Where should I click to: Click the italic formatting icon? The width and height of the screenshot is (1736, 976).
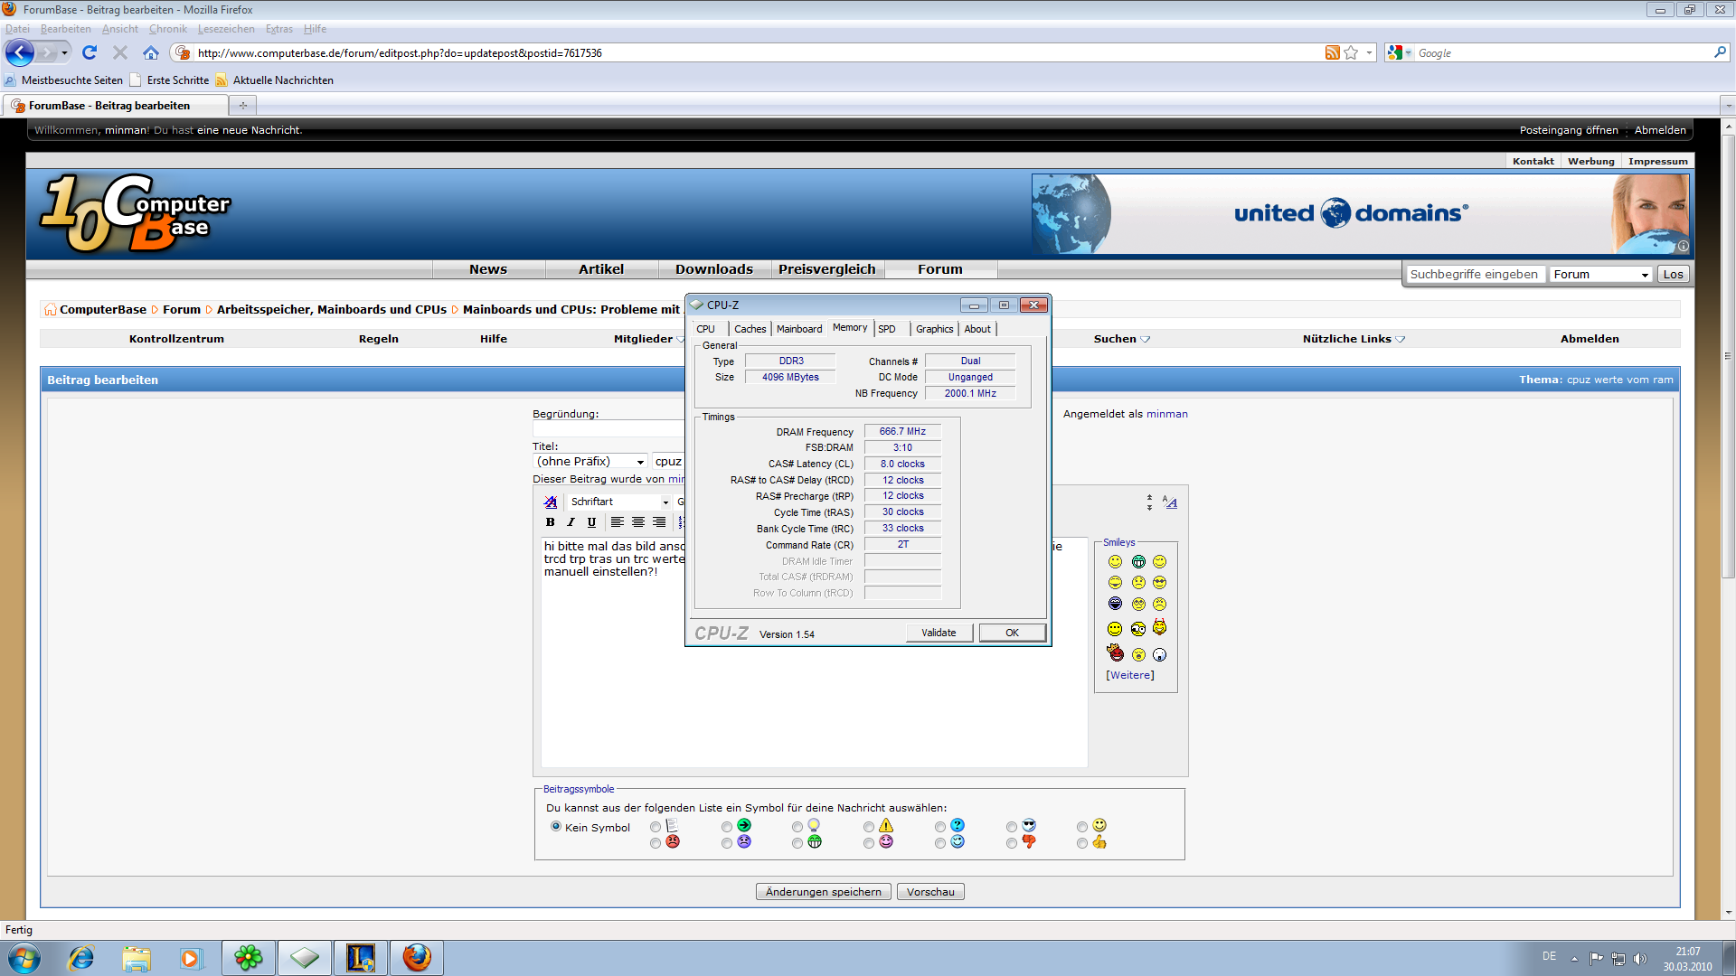coord(571,522)
